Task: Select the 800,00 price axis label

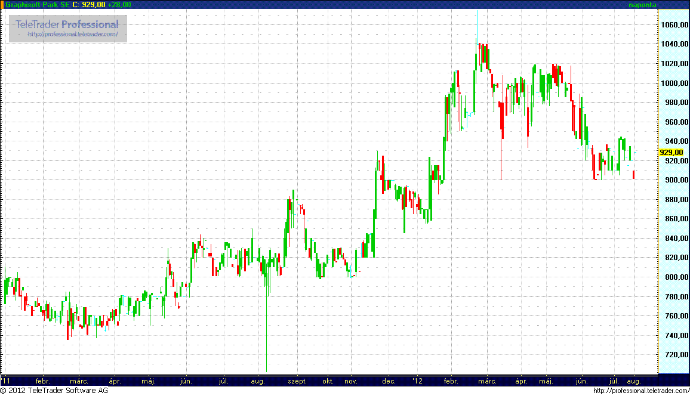Action: (677, 277)
